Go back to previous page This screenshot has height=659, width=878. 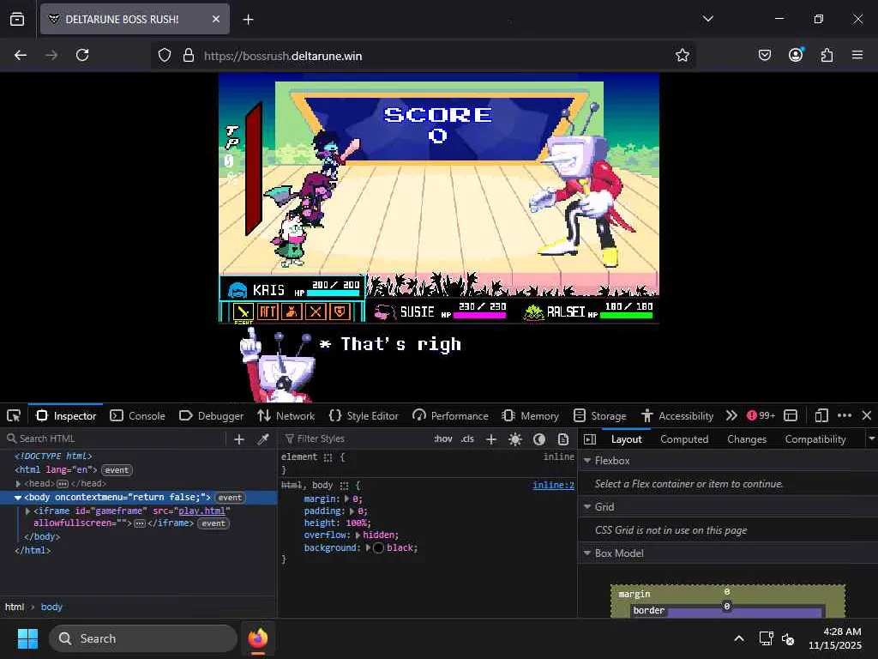[x=21, y=55]
